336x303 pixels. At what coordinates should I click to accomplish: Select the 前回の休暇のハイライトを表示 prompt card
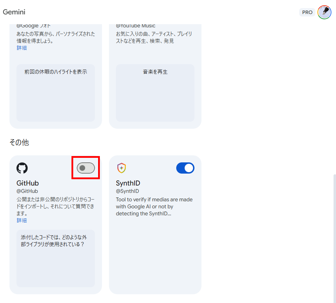click(56, 93)
